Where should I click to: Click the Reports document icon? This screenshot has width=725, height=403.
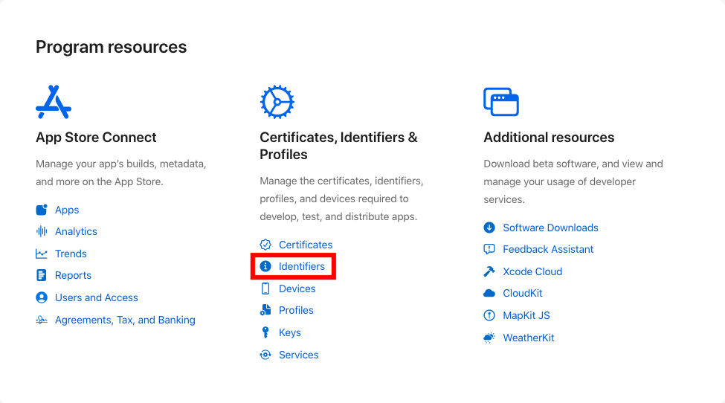click(x=42, y=275)
